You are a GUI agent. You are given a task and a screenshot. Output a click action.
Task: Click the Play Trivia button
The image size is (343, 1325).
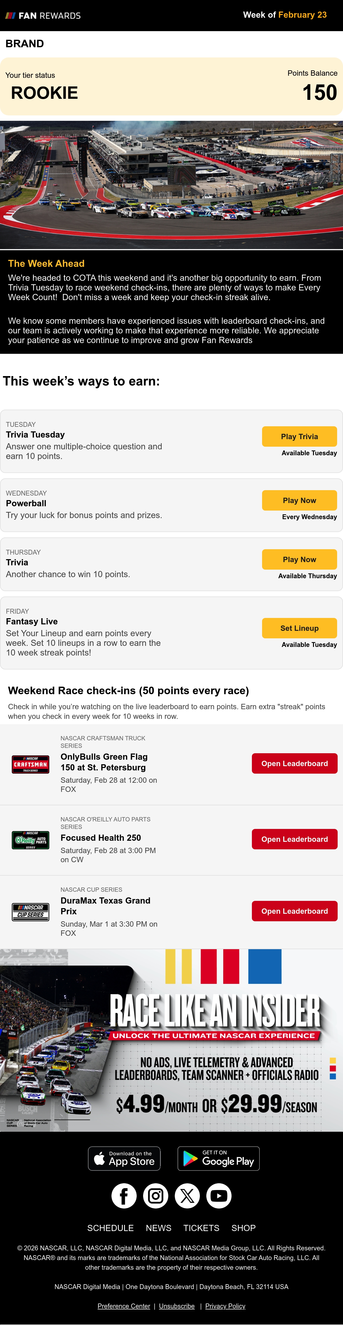(299, 437)
